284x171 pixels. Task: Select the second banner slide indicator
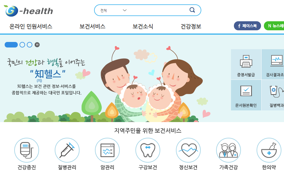[x=22, y=45]
